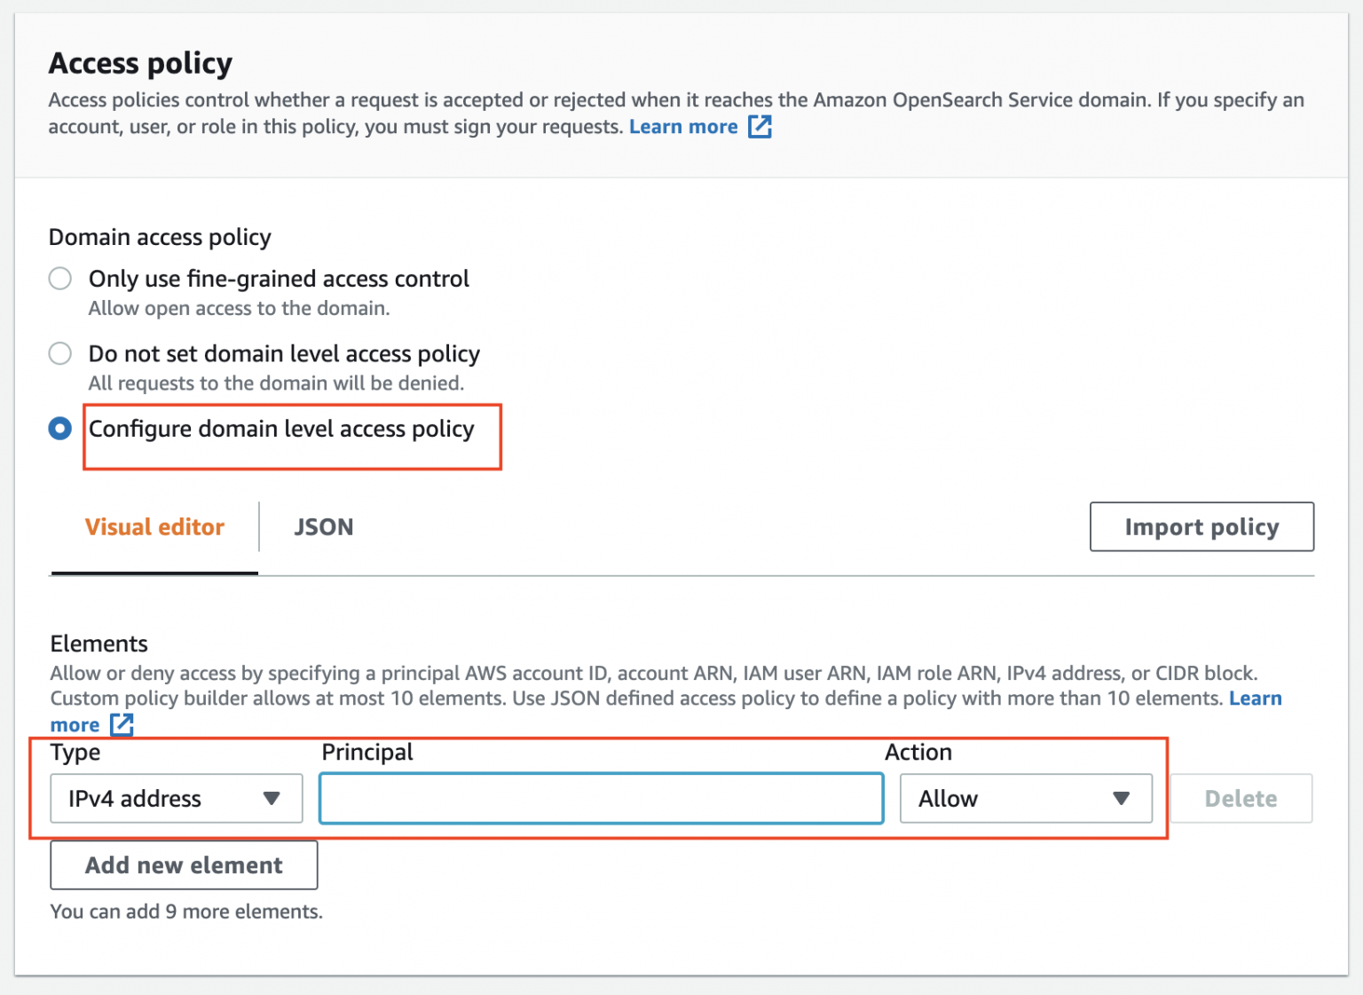Switch to the Visual editor tab
The height and width of the screenshot is (995, 1363).
[154, 526]
